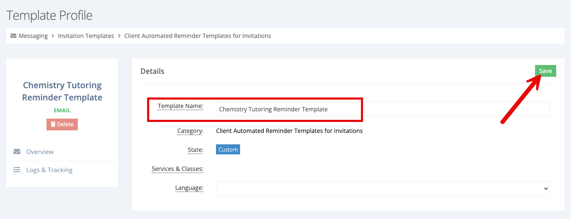The image size is (571, 219).
Task: Click the list icon beside Logs & Tracking
Action: click(17, 170)
